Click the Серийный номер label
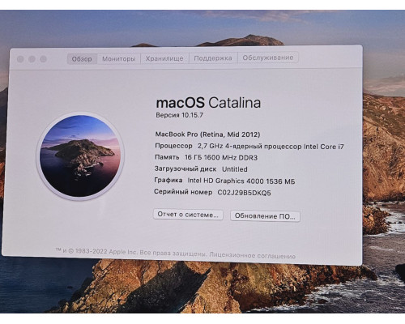405x324 pixels. click(183, 192)
